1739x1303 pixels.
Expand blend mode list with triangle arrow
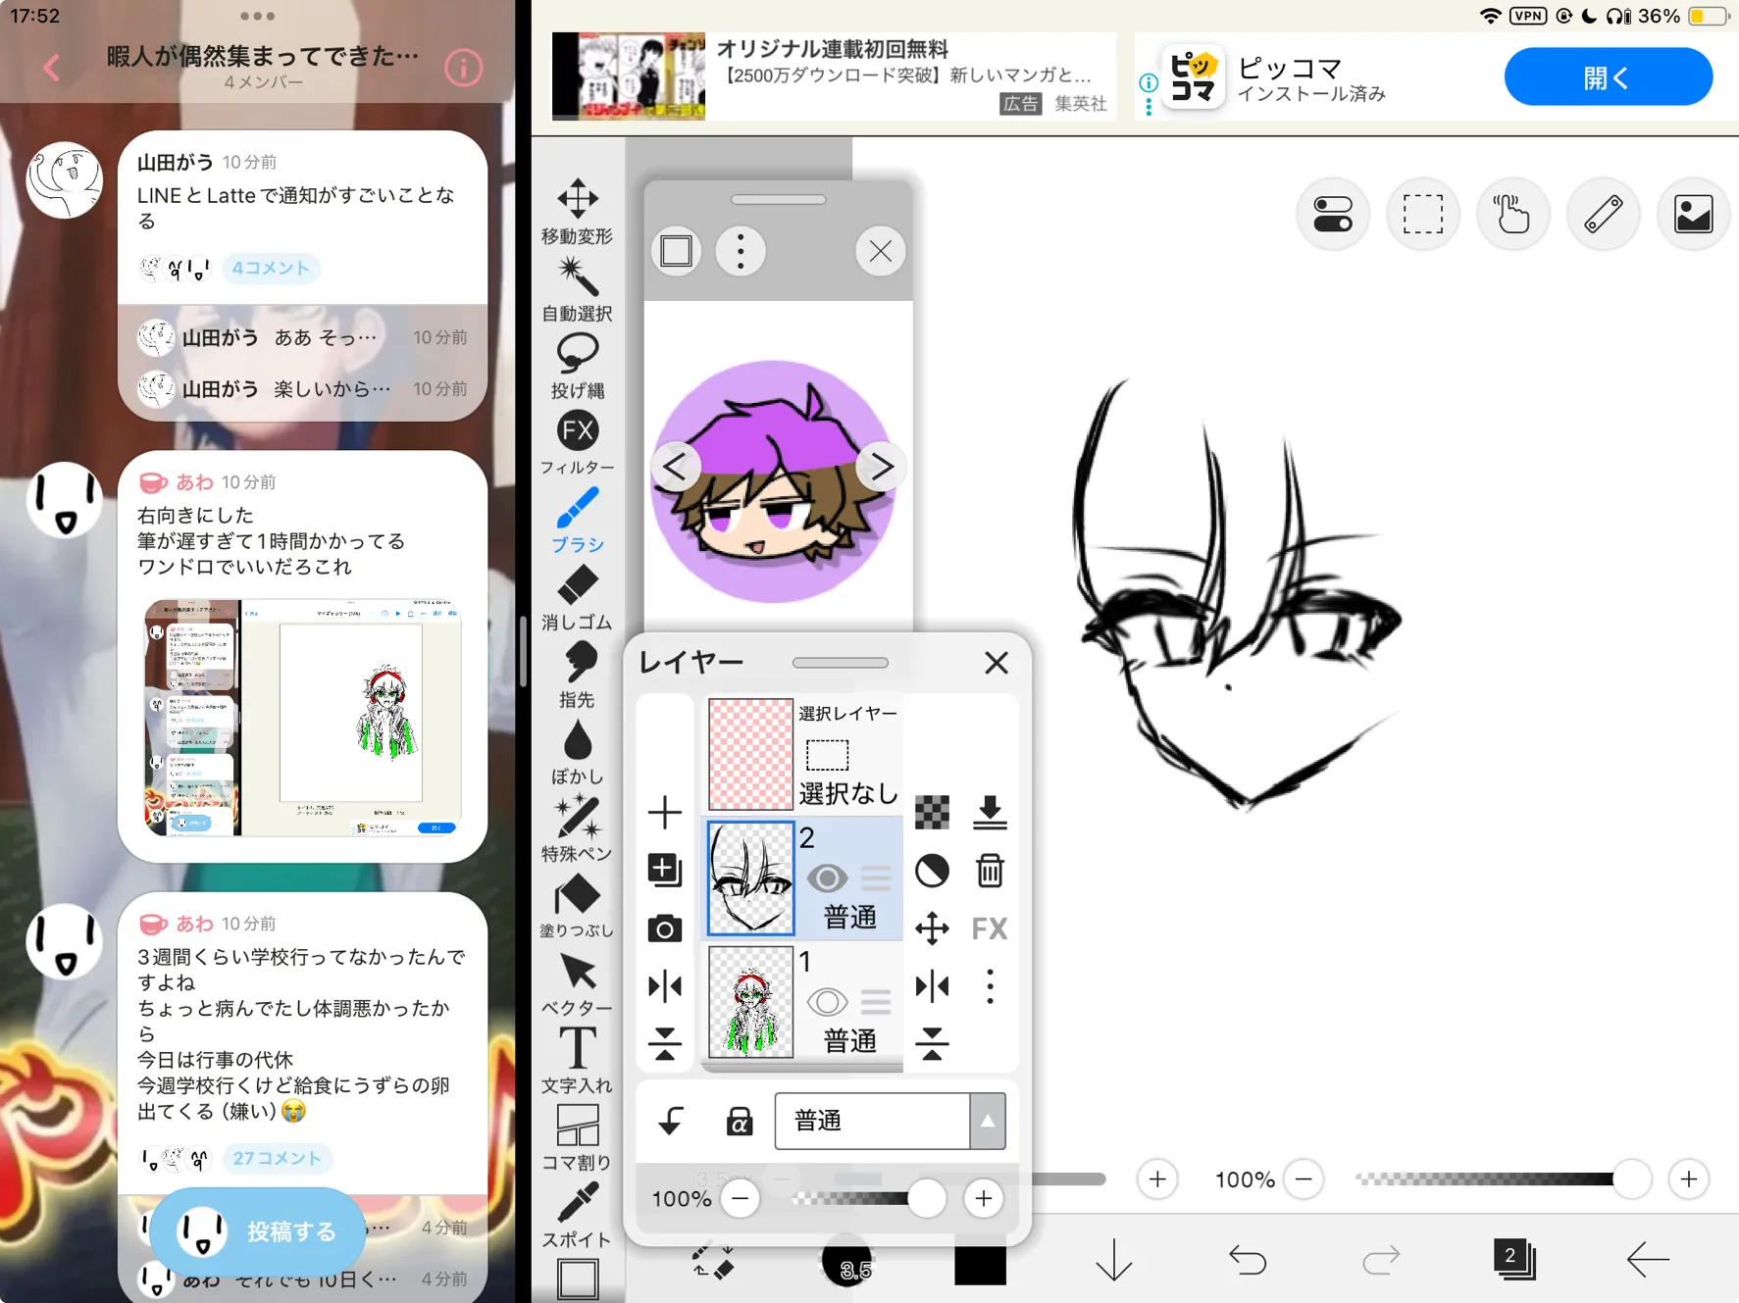tap(988, 1121)
